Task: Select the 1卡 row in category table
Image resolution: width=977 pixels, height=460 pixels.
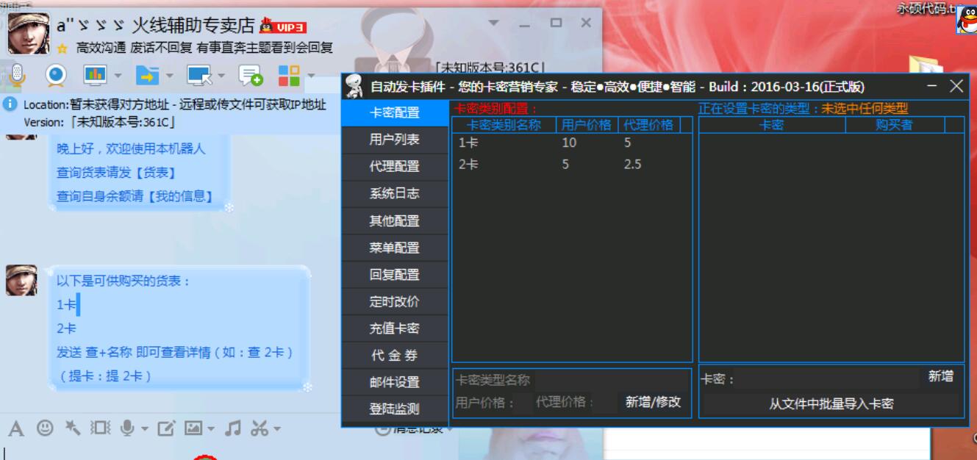Action: (571, 143)
